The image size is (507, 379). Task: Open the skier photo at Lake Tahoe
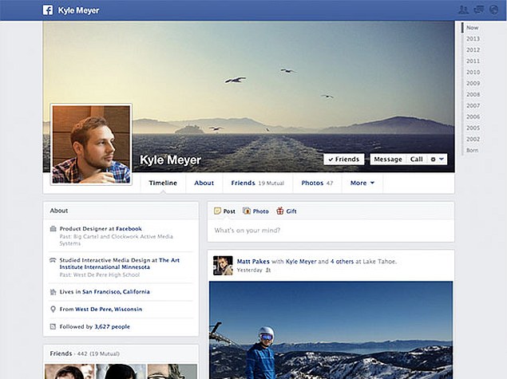pos(331,330)
